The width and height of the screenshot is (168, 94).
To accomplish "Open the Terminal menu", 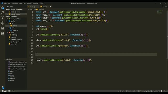I will point(35,3).
